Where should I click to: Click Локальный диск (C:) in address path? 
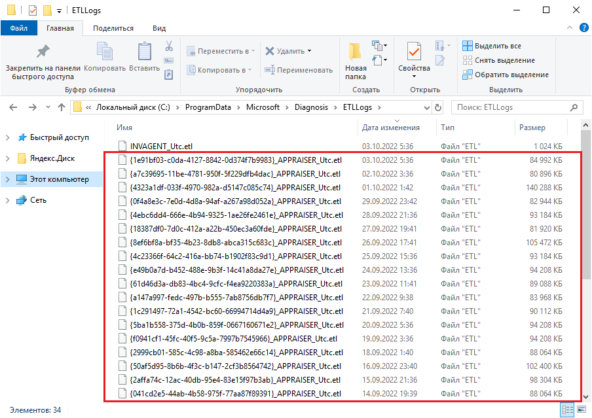click(x=133, y=107)
